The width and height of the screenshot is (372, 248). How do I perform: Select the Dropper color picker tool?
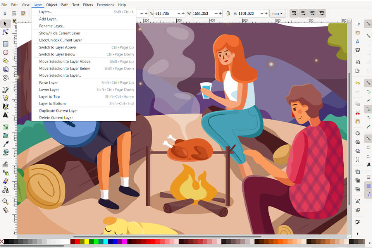click(x=5, y=144)
